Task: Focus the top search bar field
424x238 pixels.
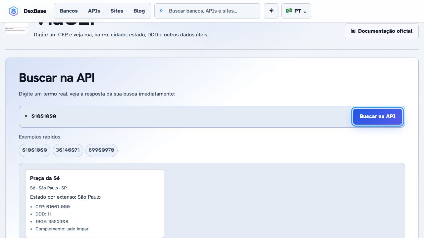Action: [207, 11]
